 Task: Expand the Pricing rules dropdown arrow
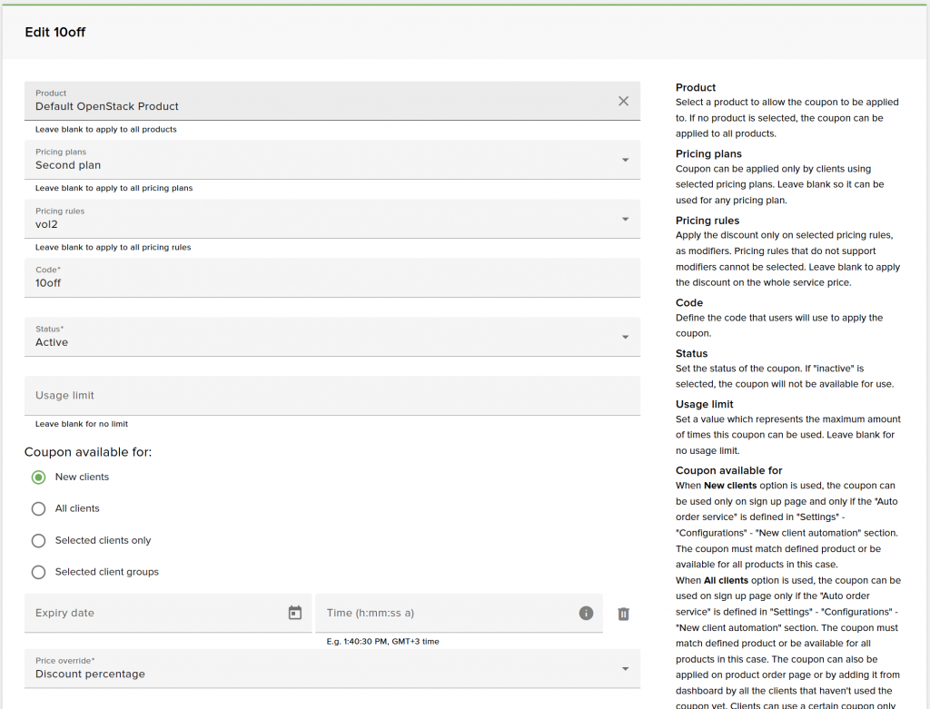point(625,220)
